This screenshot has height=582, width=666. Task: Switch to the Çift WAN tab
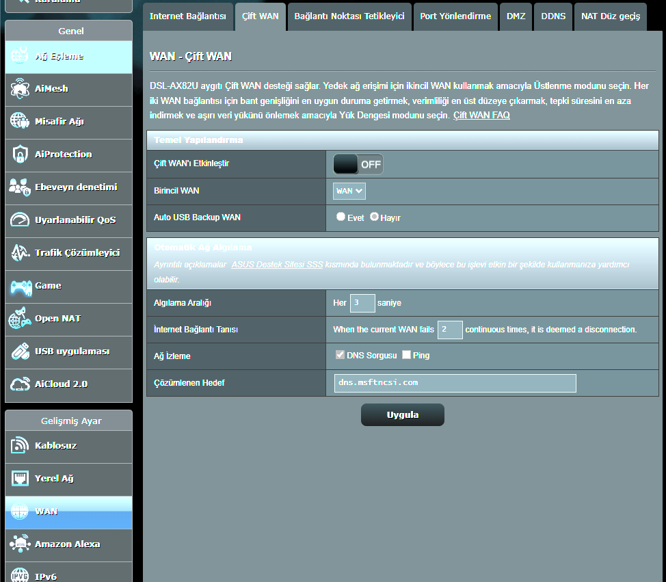[261, 16]
